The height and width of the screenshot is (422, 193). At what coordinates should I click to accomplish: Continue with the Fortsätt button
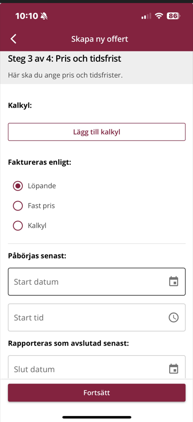96,393
